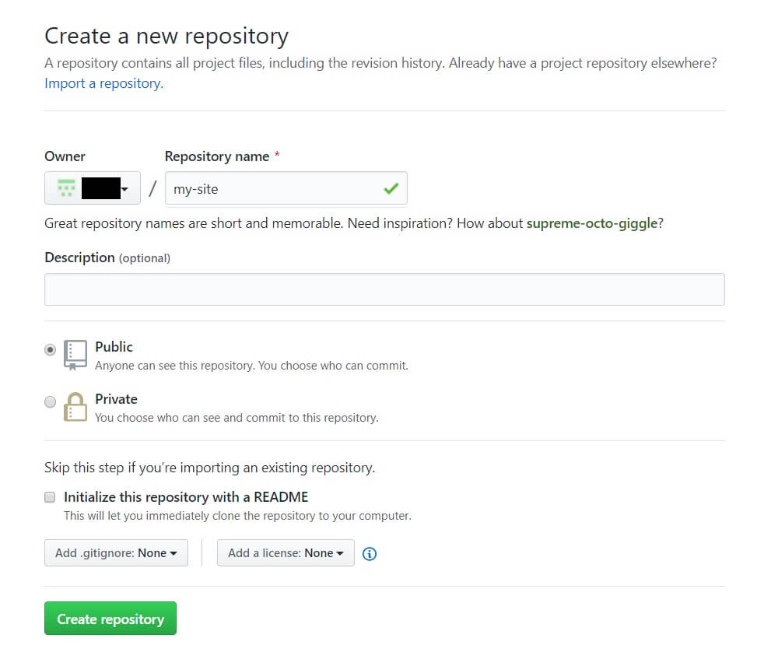Click into the Description text field
The width and height of the screenshot is (757, 645).
[384, 289]
